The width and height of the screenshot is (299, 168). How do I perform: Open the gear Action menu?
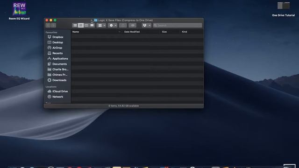point(113,25)
